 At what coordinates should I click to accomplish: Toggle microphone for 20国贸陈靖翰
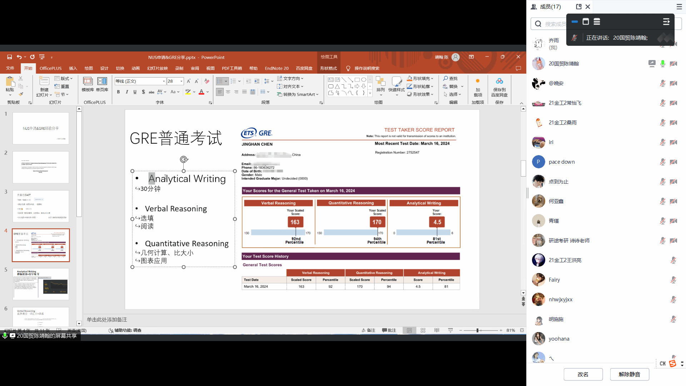663,64
